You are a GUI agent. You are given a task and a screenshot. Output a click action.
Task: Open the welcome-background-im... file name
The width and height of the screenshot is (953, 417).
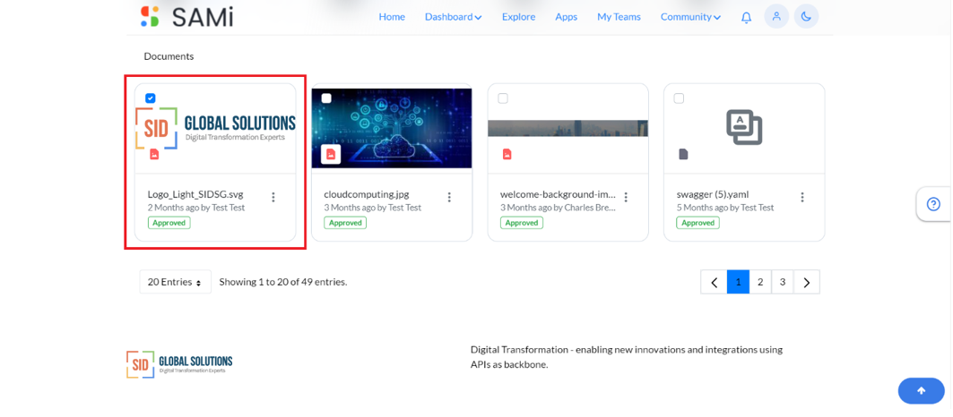click(558, 195)
